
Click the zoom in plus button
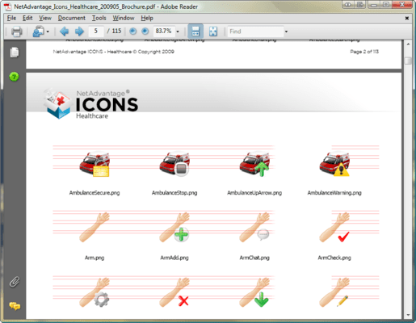point(145,31)
